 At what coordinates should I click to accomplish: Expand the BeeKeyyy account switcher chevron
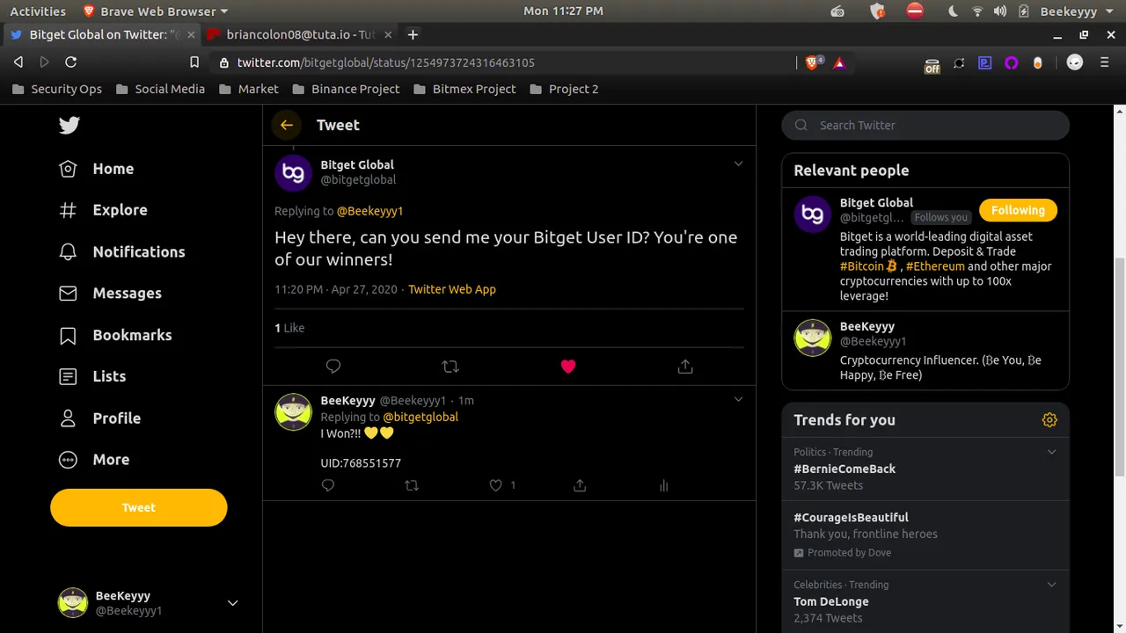click(232, 603)
